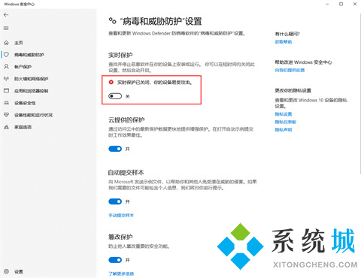Click the 手动提交样本 link
This screenshot has height=278, width=361.
(x=121, y=215)
